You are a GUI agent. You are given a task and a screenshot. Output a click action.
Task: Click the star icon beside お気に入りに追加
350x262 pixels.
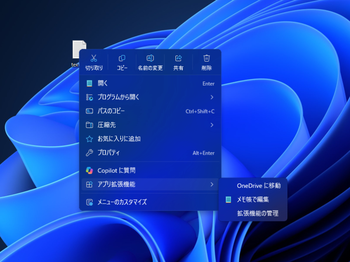89,139
